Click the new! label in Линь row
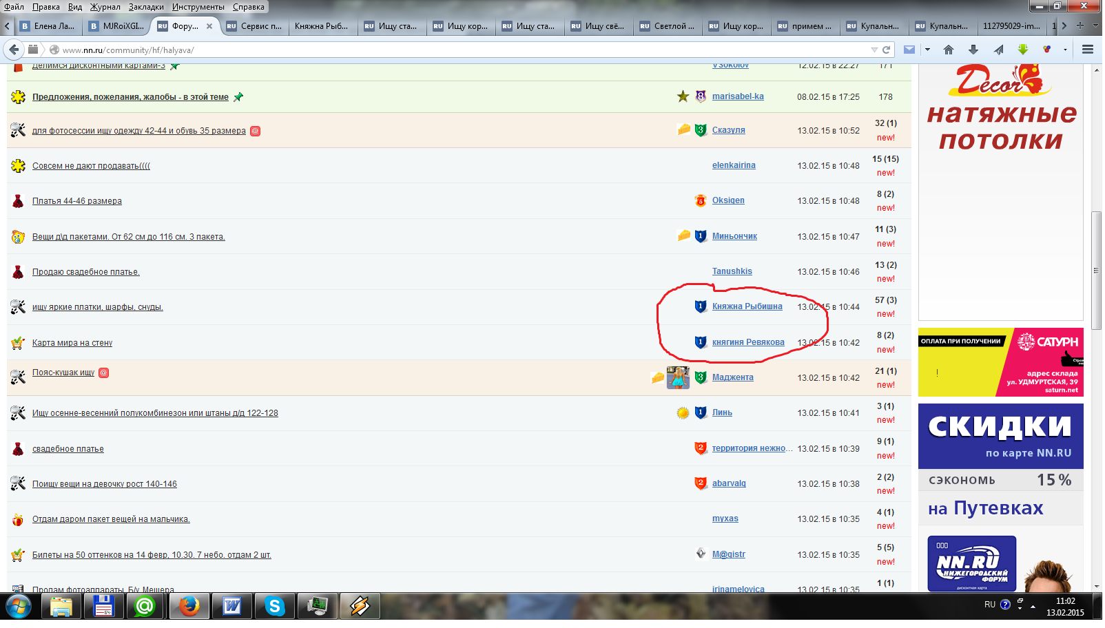 pos(886,420)
